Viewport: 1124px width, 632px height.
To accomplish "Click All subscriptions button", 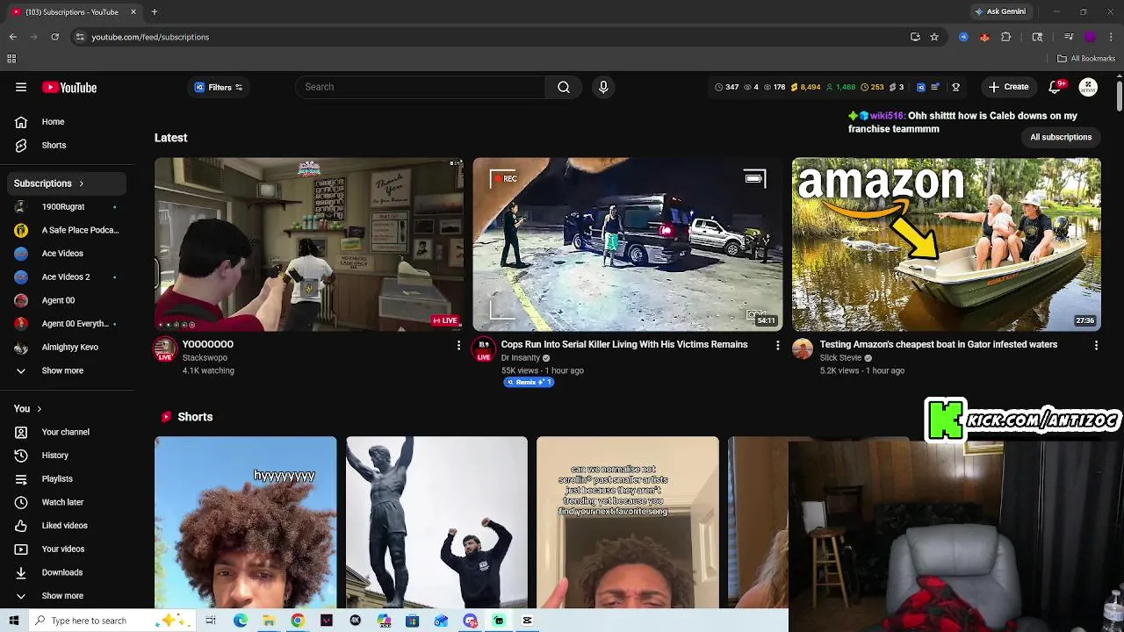I will (x=1061, y=137).
